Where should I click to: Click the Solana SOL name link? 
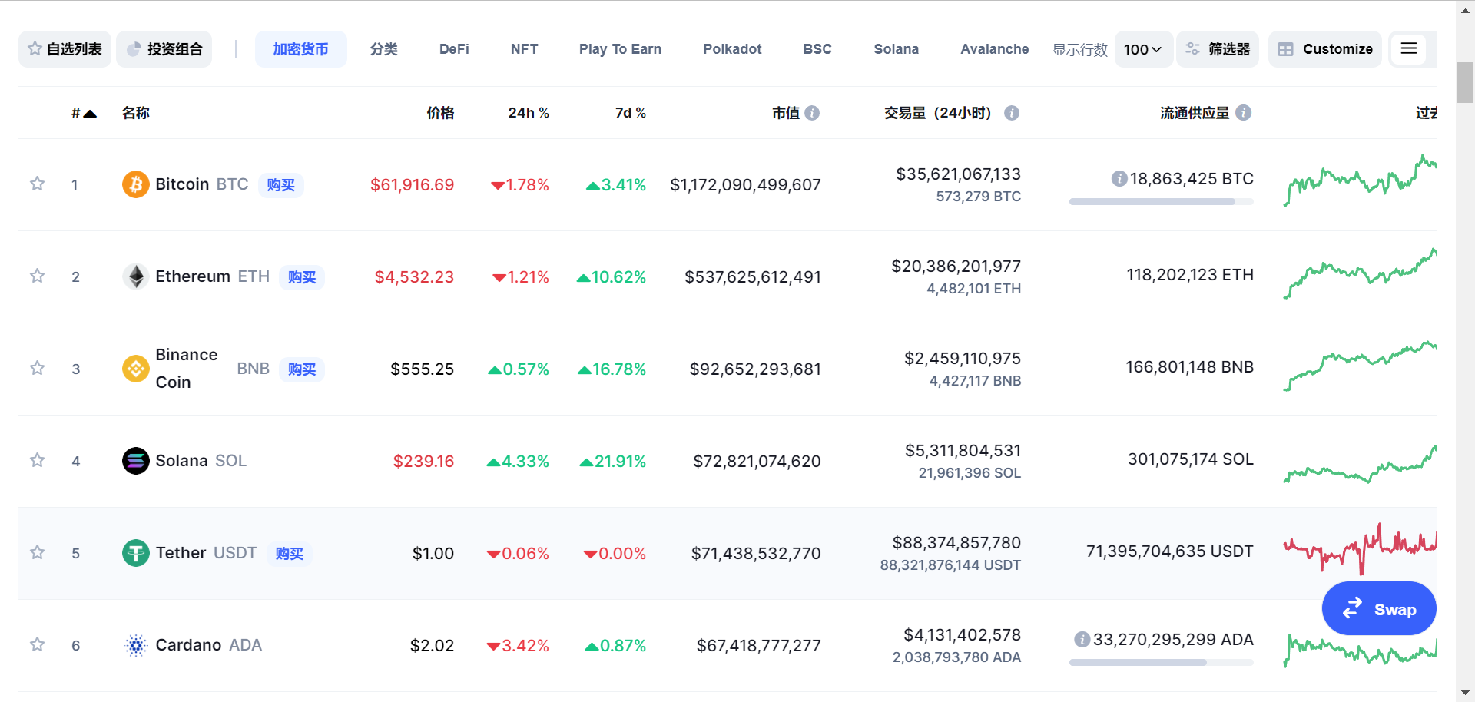(x=201, y=461)
